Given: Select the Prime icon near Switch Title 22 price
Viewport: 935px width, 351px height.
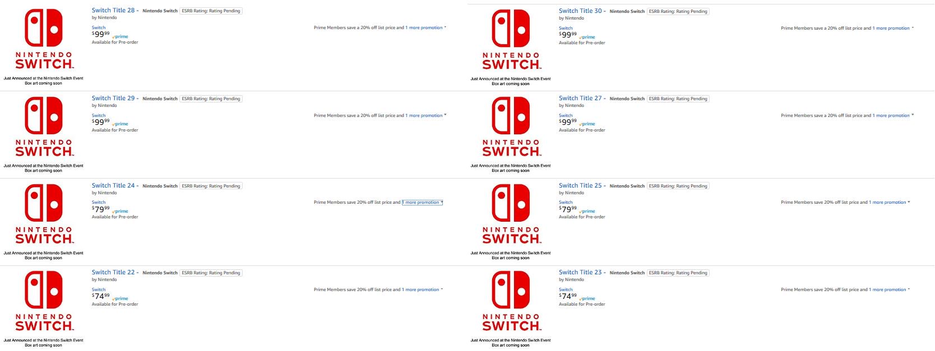Looking at the screenshot, I should pyautogui.click(x=119, y=298).
